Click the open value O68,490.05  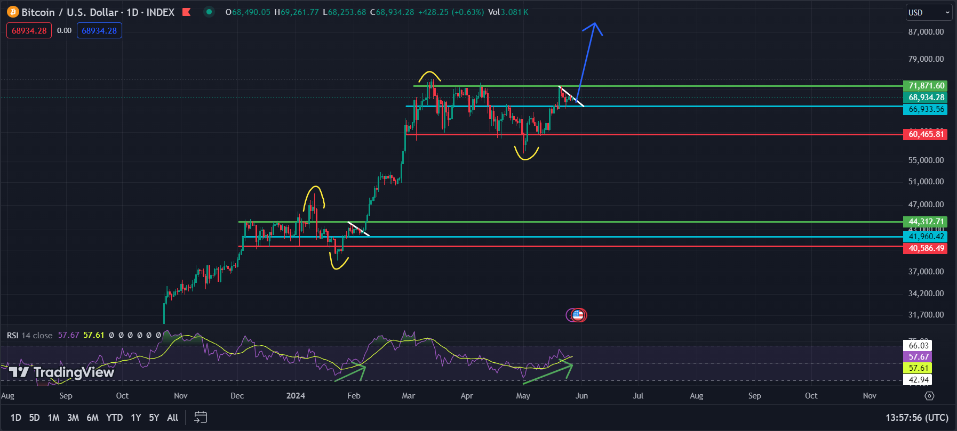[x=248, y=12]
